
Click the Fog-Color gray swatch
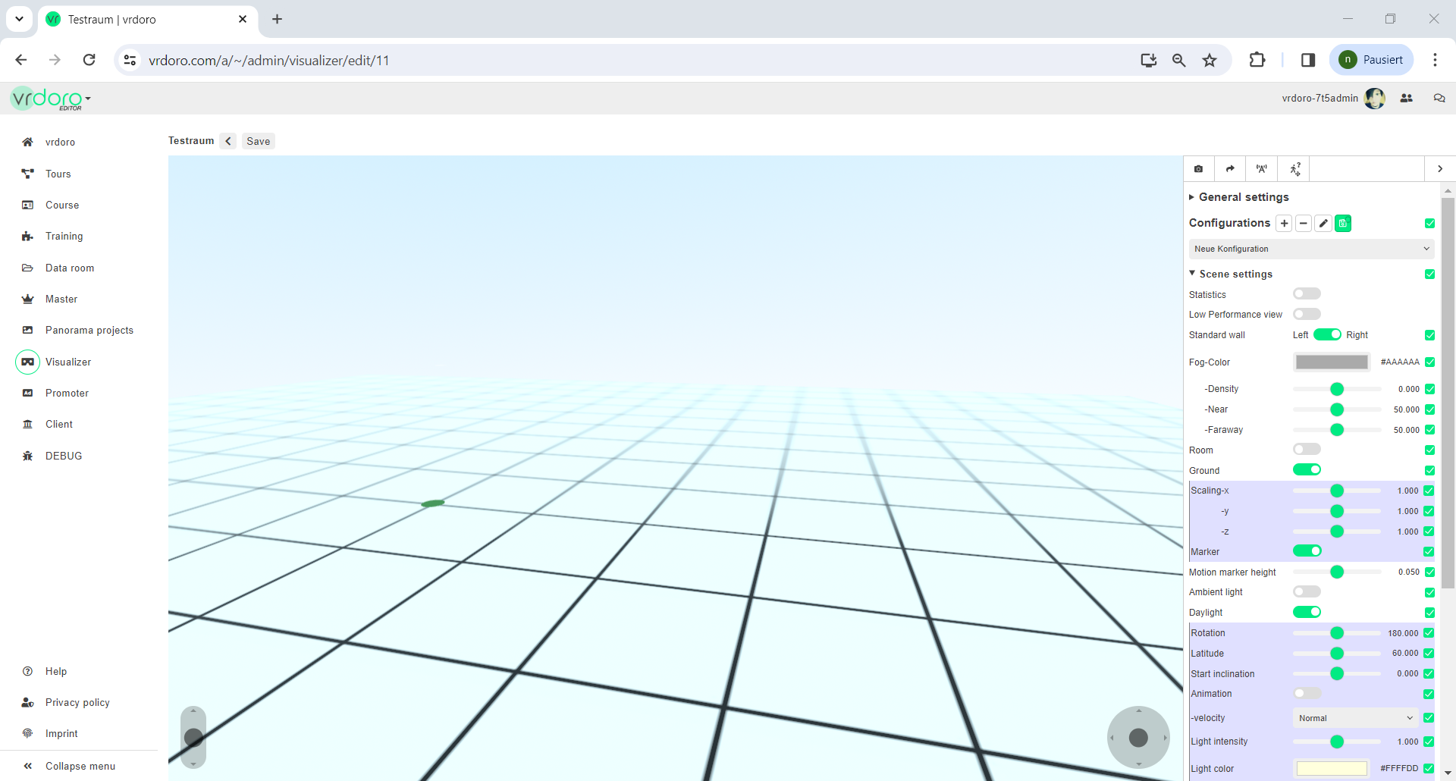pos(1331,362)
